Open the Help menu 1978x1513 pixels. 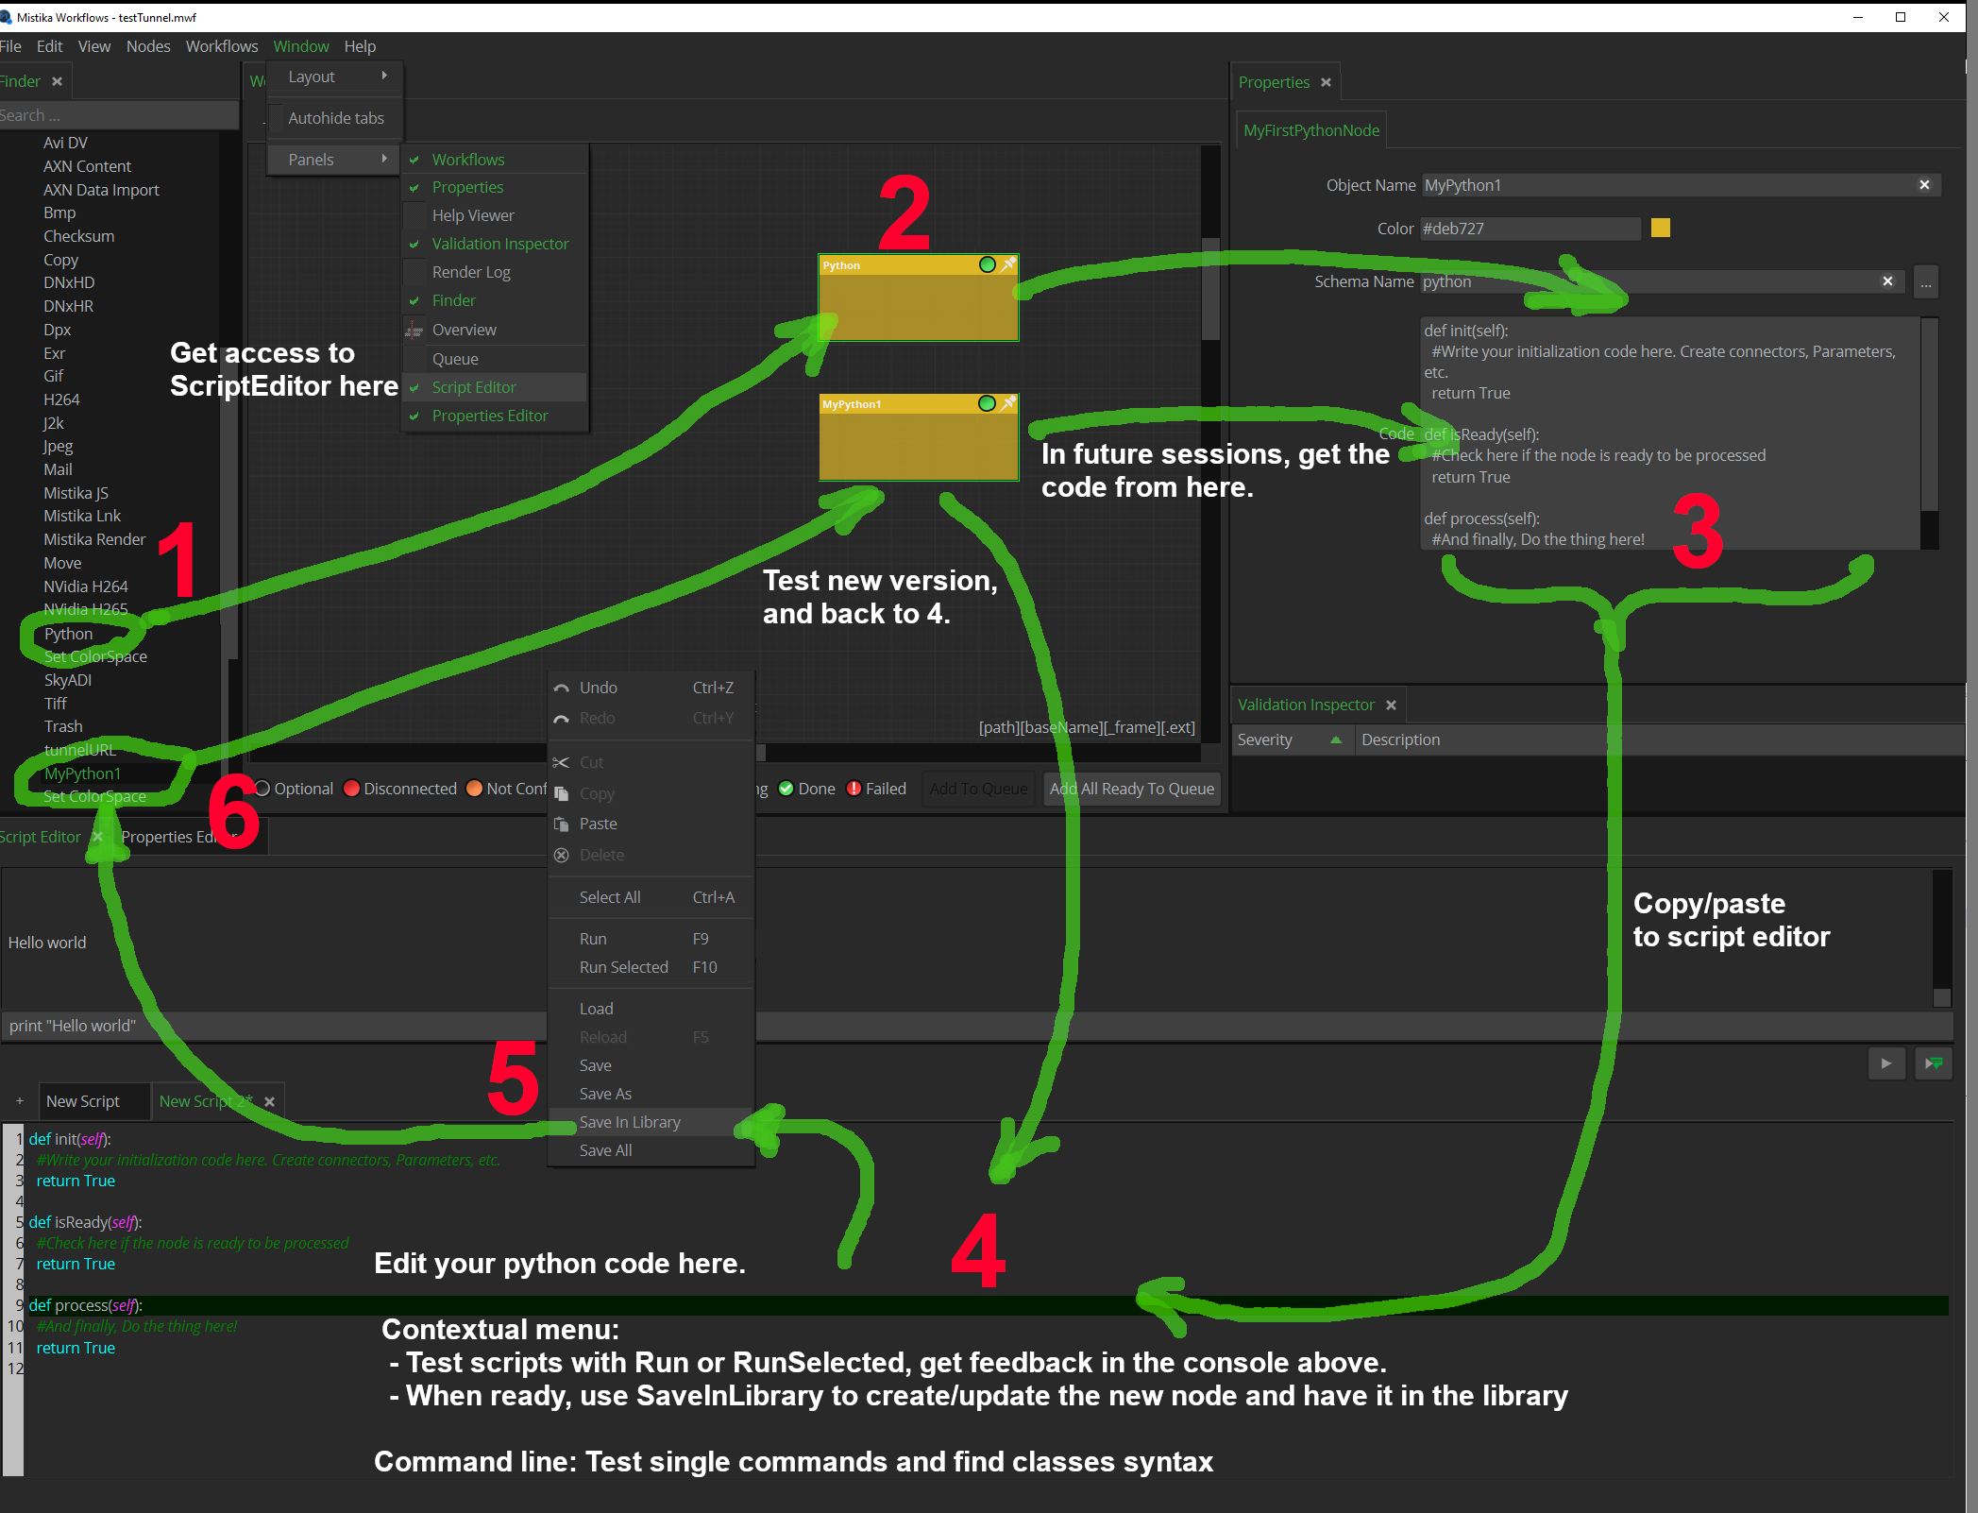(x=360, y=46)
